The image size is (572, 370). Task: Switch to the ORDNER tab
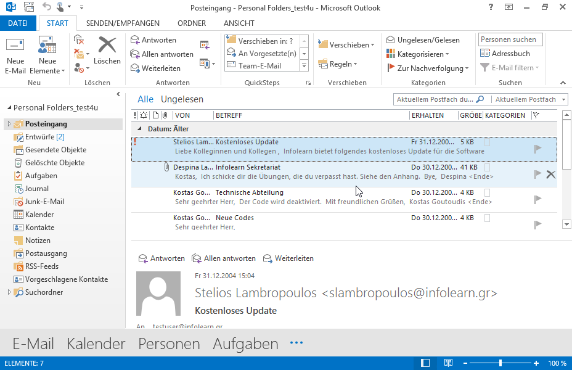(192, 23)
